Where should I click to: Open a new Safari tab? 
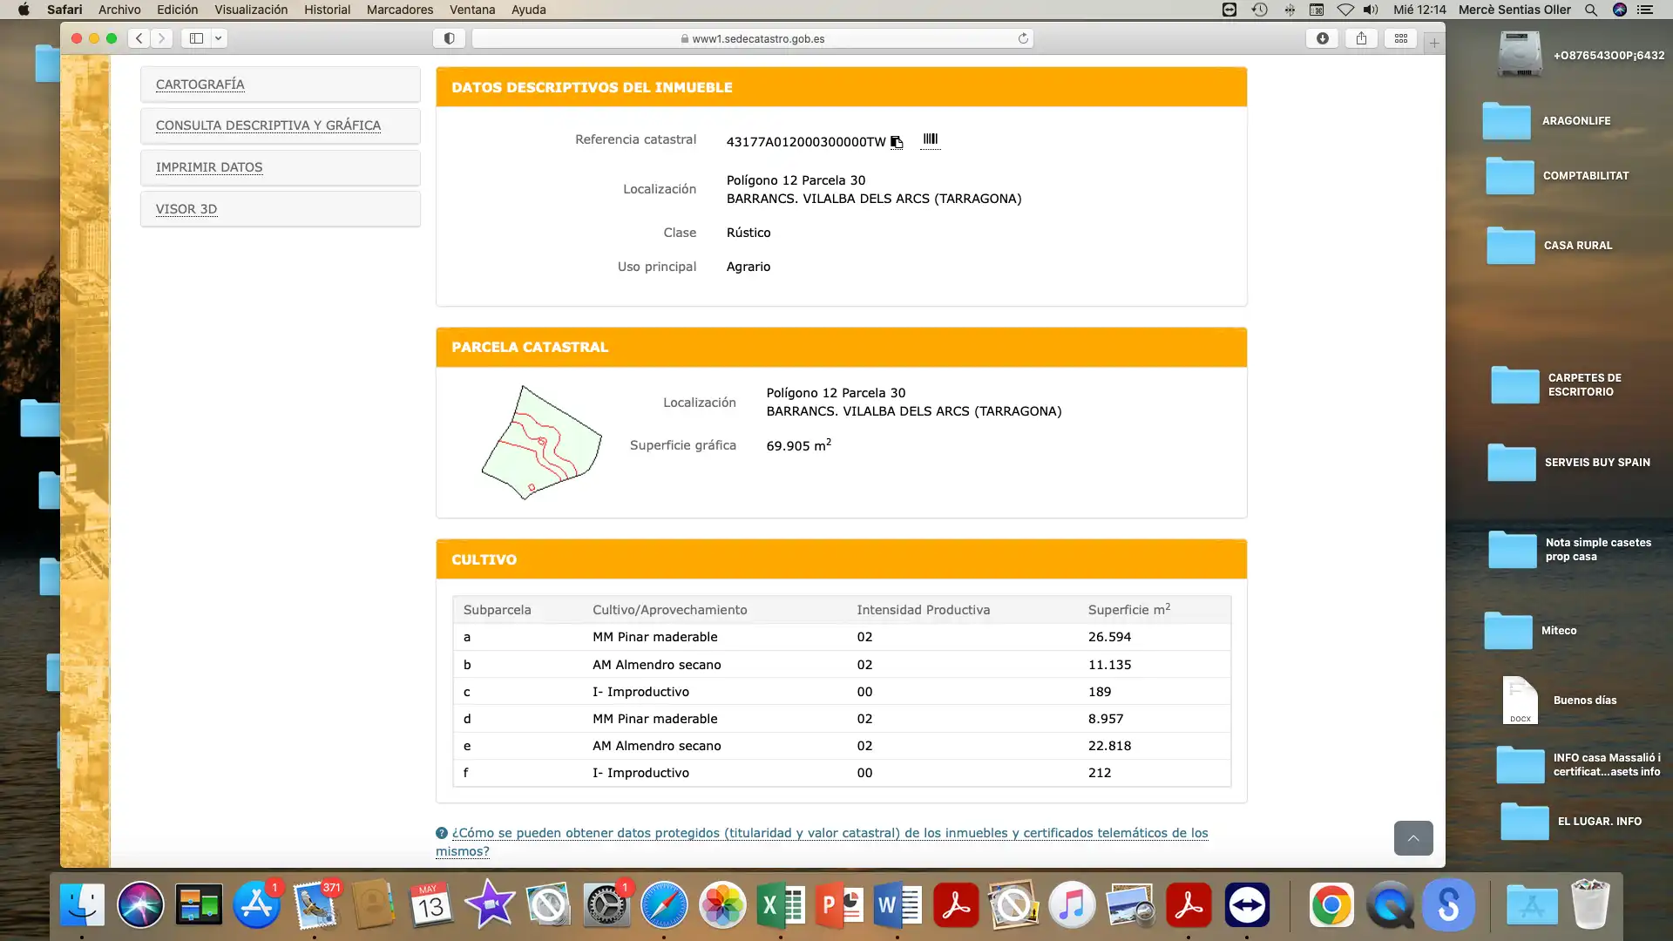point(1434,42)
